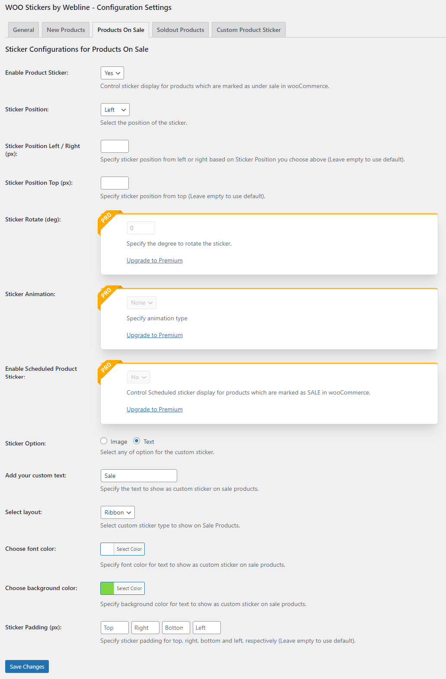
Task: Click the green background color swatch
Action: pos(107,588)
